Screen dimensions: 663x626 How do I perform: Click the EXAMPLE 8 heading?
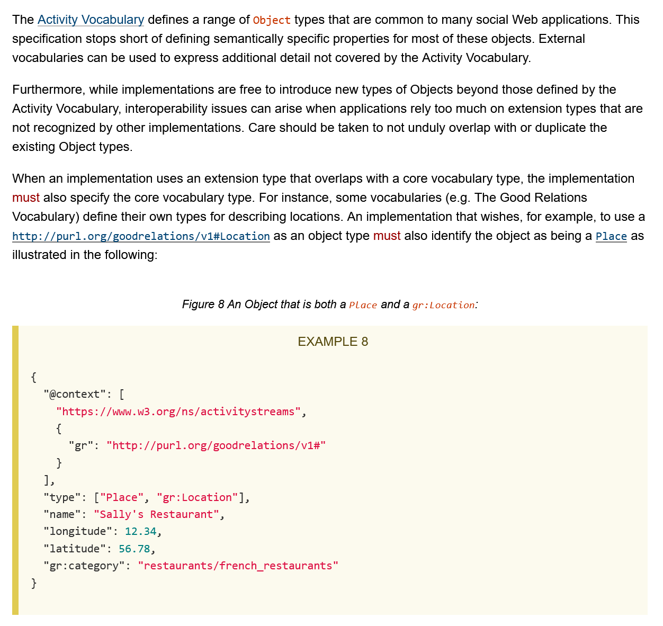tap(333, 342)
